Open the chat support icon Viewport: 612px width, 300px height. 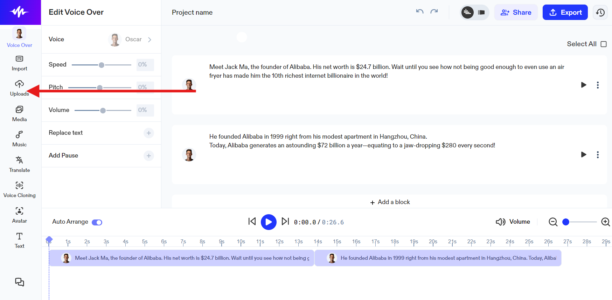(20, 282)
